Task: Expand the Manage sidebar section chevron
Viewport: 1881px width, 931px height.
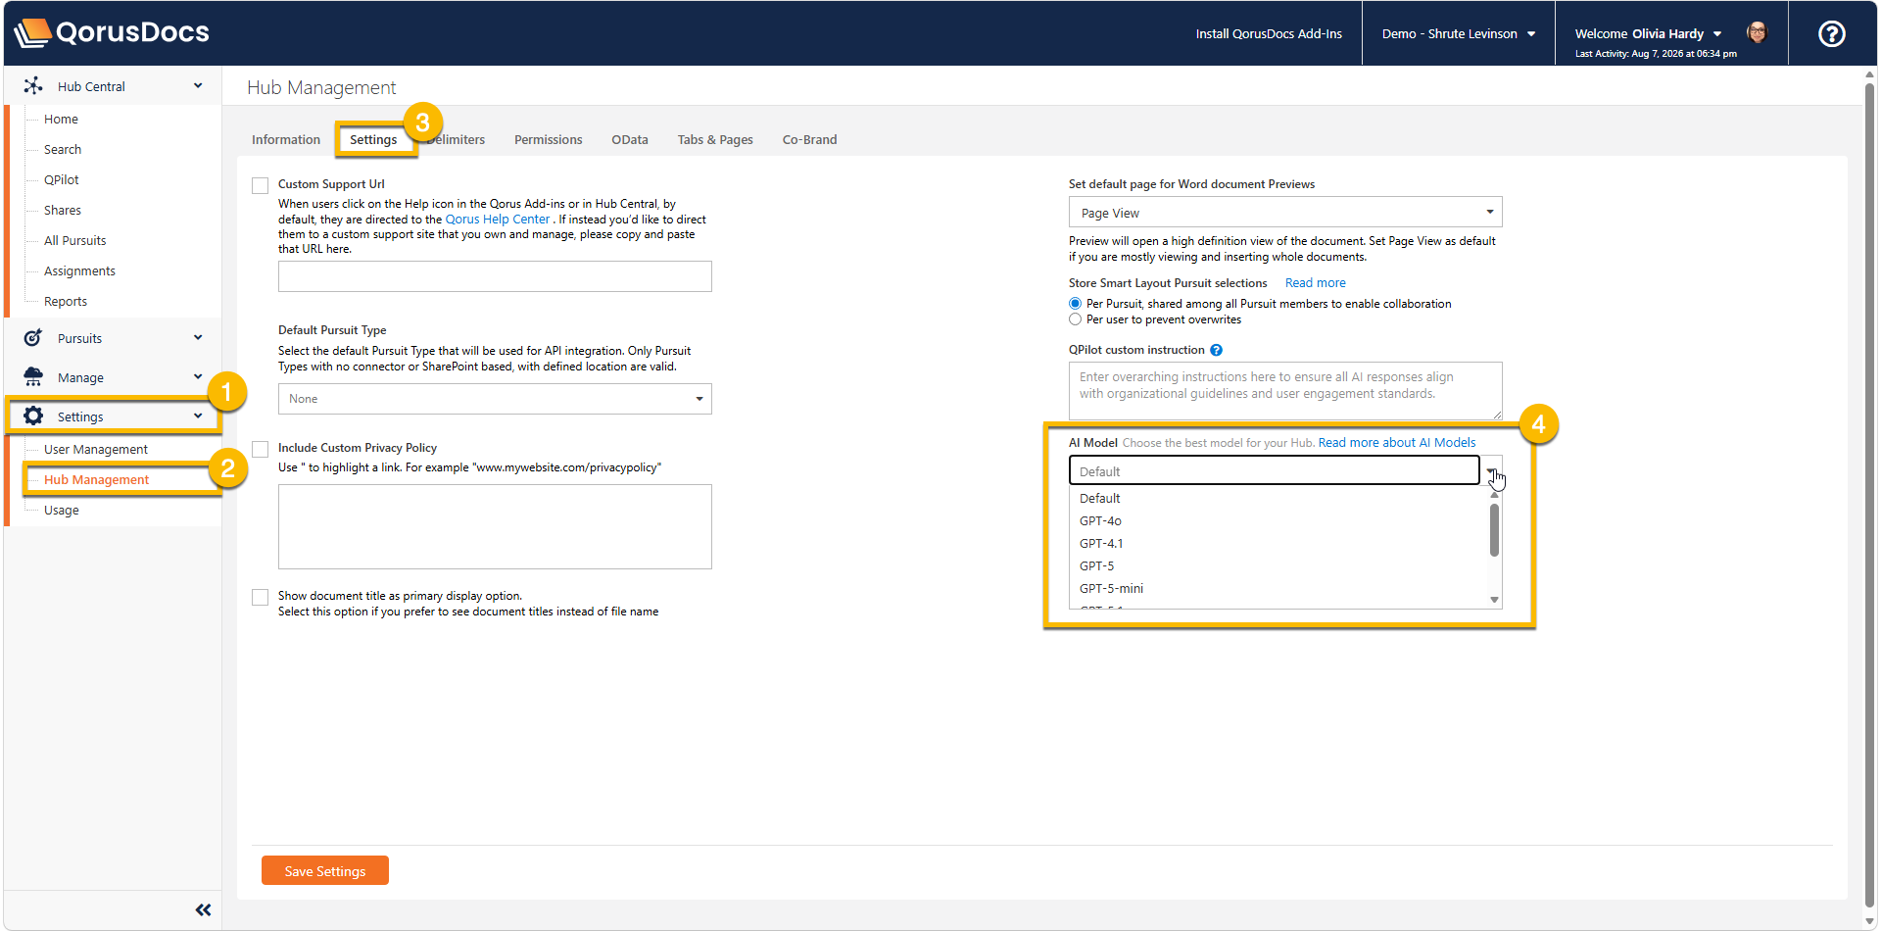Action: pyautogui.click(x=198, y=377)
